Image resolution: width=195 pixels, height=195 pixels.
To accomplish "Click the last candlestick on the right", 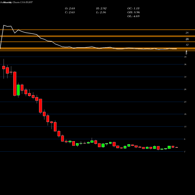I will coord(177,147).
